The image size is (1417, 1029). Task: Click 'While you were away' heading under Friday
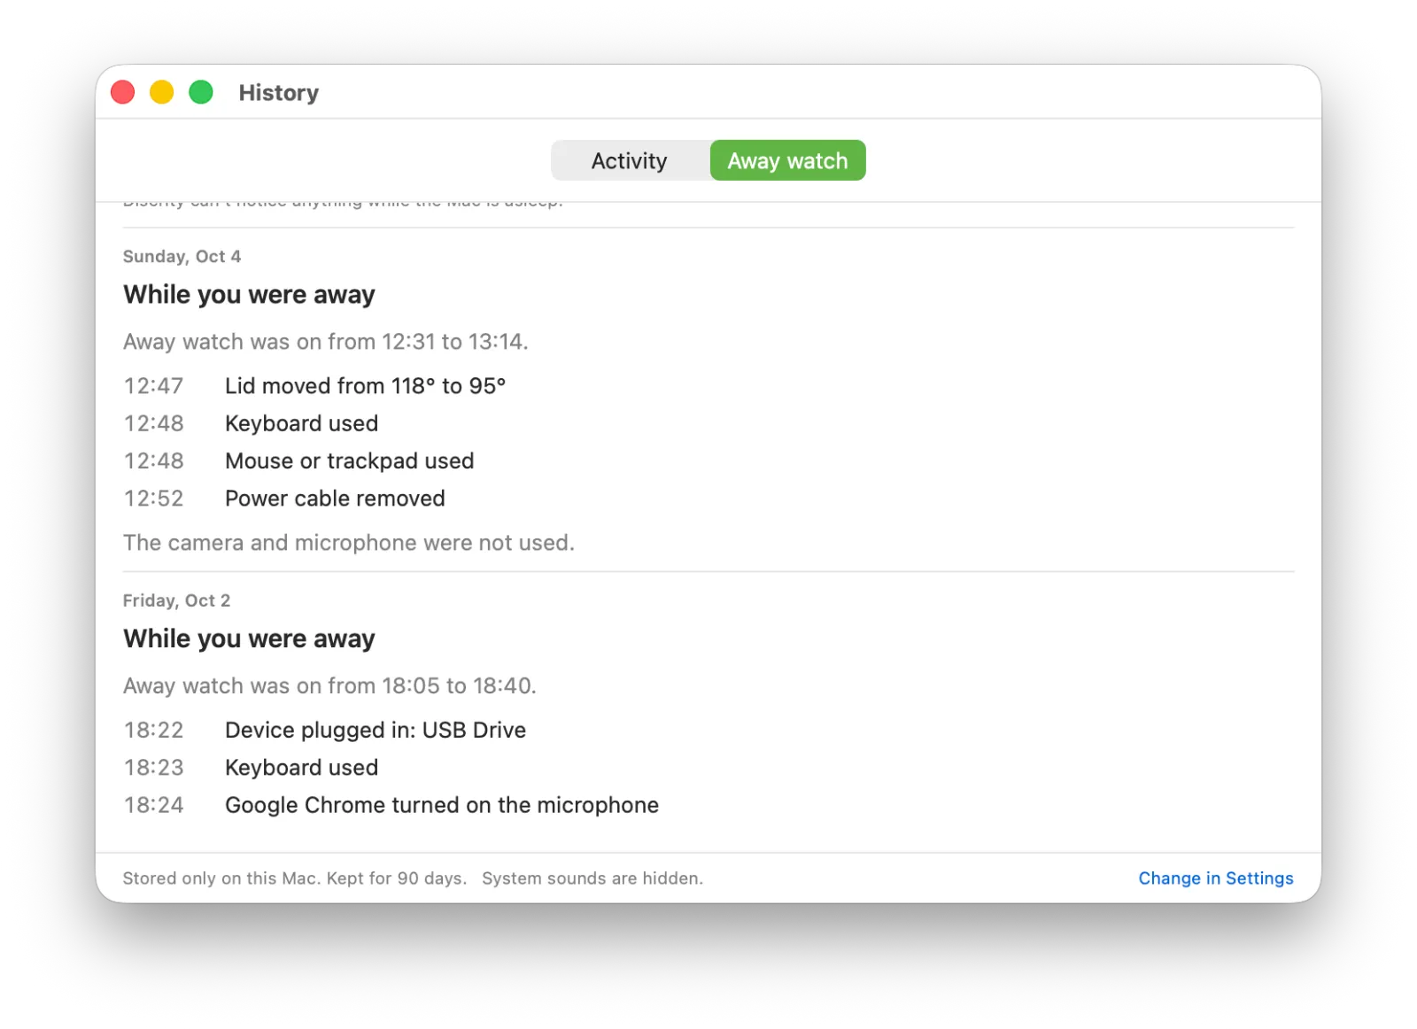pos(249,638)
